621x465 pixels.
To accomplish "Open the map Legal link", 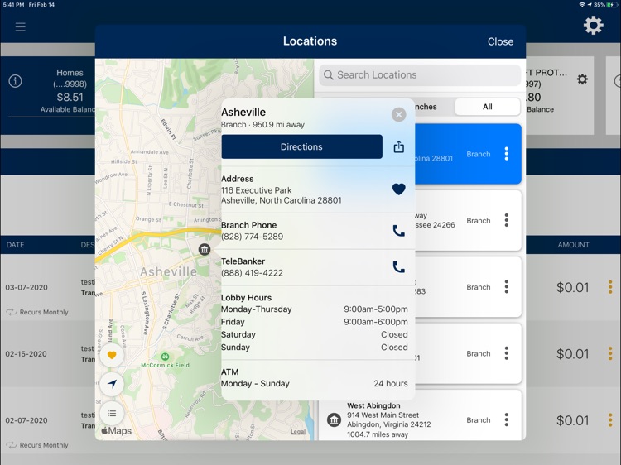I will pyautogui.click(x=298, y=432).
